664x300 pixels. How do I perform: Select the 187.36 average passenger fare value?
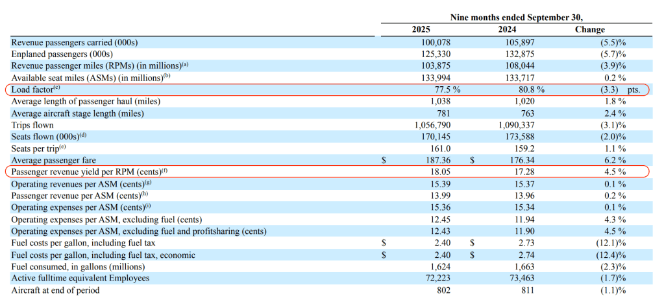[x=436, y=160]
